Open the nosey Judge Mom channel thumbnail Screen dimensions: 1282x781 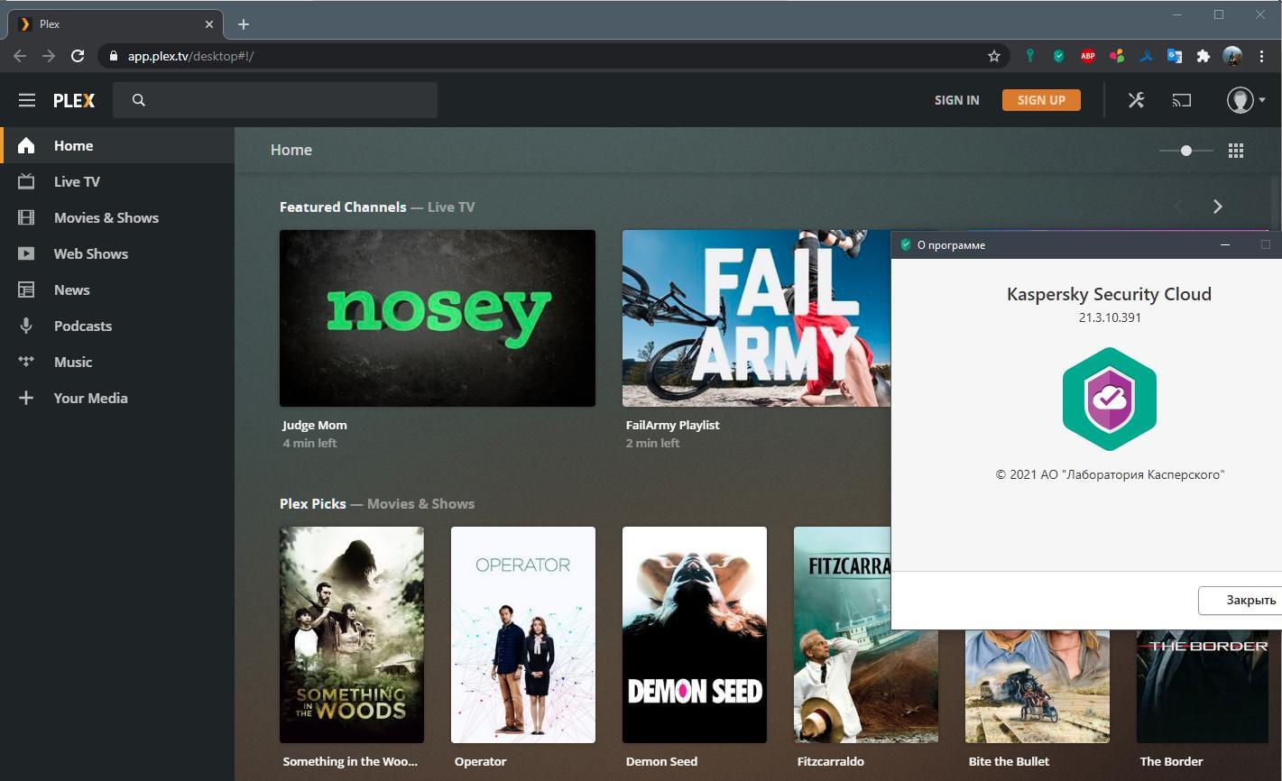(x=438, y=318)
